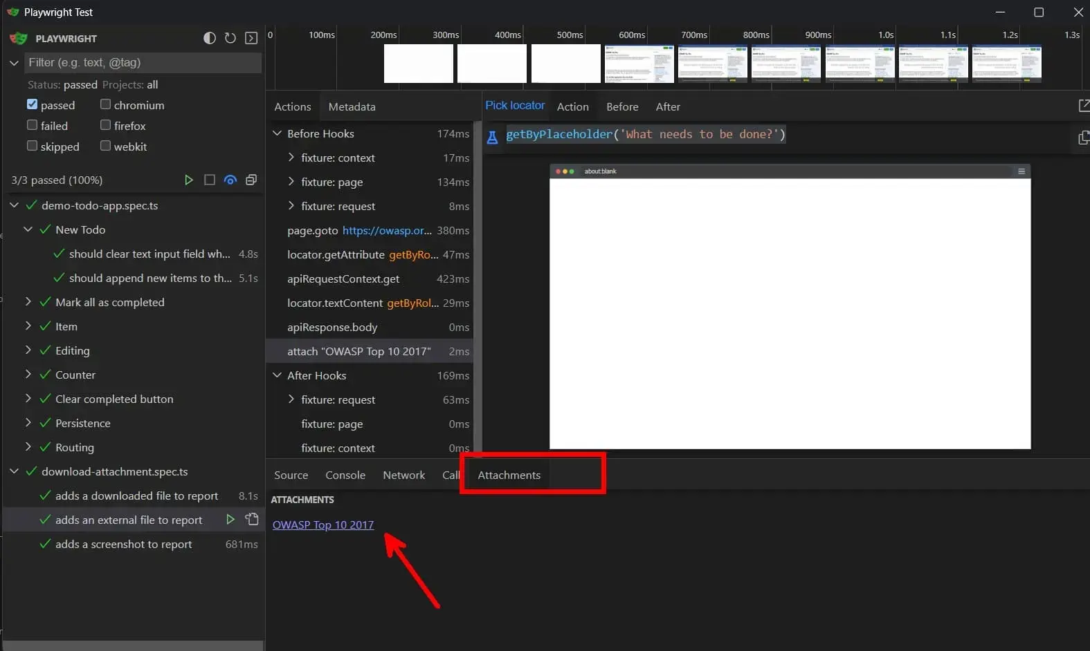Expand the Item test group
Screen dimensions: 1090x651
28,326
